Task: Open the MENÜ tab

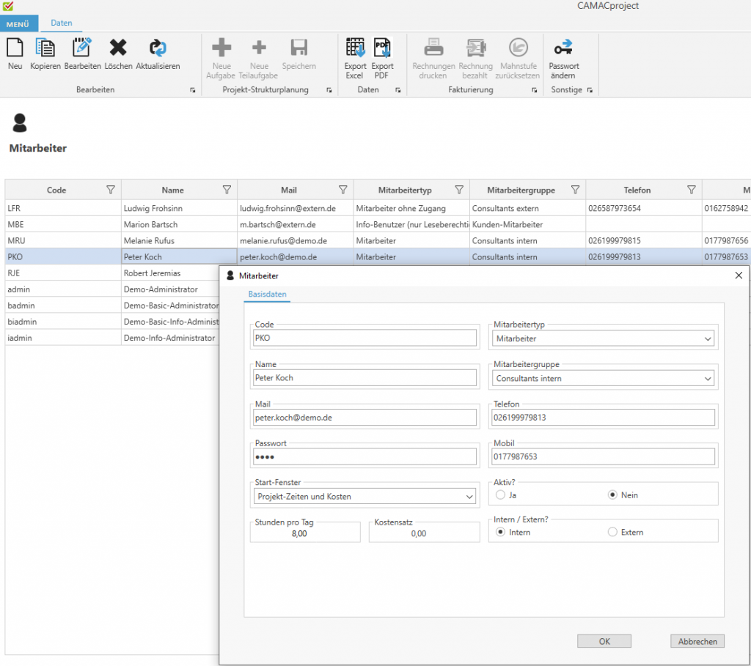Action: tap(18, 23)
